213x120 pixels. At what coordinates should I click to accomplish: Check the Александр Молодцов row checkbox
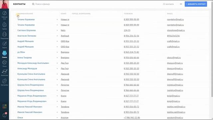15,68
